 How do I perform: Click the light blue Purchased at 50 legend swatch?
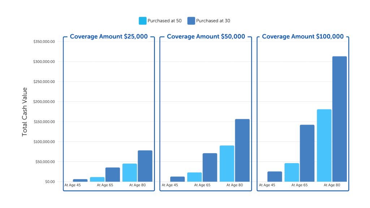pyautogui.click(x=142, y=21)
